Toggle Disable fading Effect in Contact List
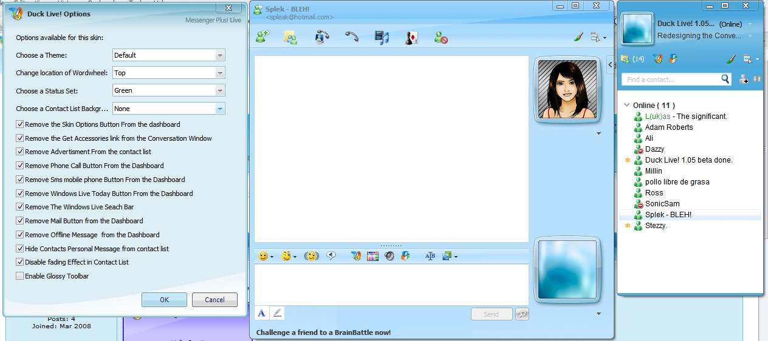Image resolution: width=768 pixels, height=341 pixels. tap(20, 262)
